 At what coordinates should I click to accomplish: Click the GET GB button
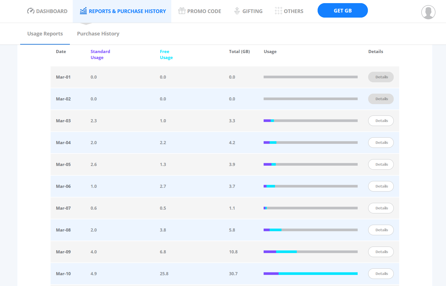[343, 10]
